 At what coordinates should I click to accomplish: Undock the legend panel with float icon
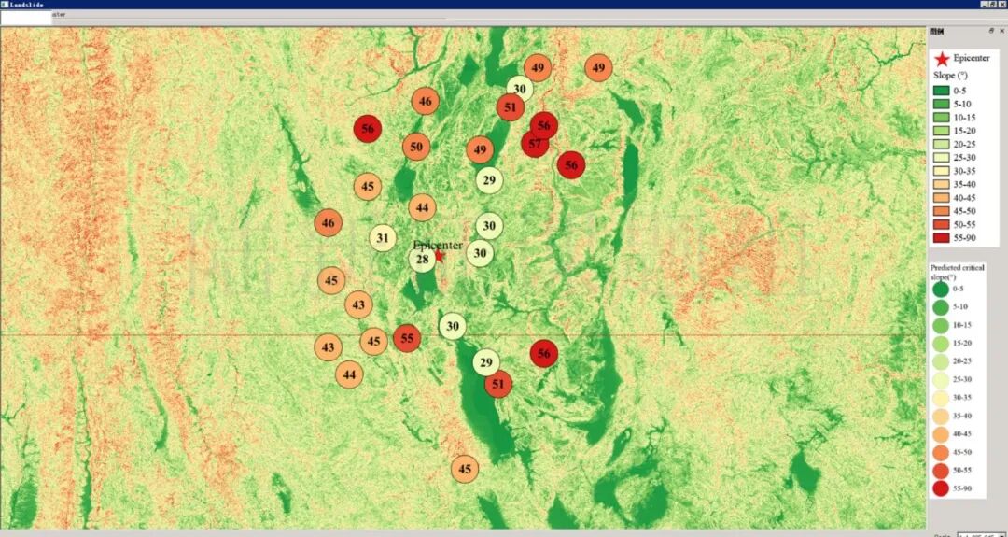pyautogui.click(x=990, y=32)
